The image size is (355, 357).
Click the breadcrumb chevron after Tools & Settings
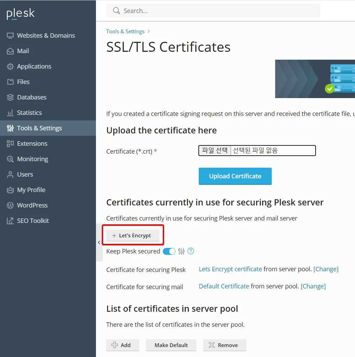tap(149, 32)
